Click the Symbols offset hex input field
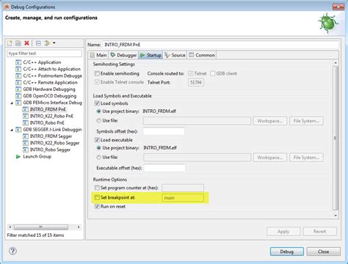The width and height of the screenshot is (348, 264). coord(164,131)
